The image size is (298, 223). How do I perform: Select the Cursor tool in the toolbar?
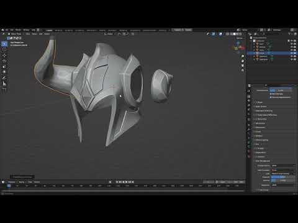point(4,50)
